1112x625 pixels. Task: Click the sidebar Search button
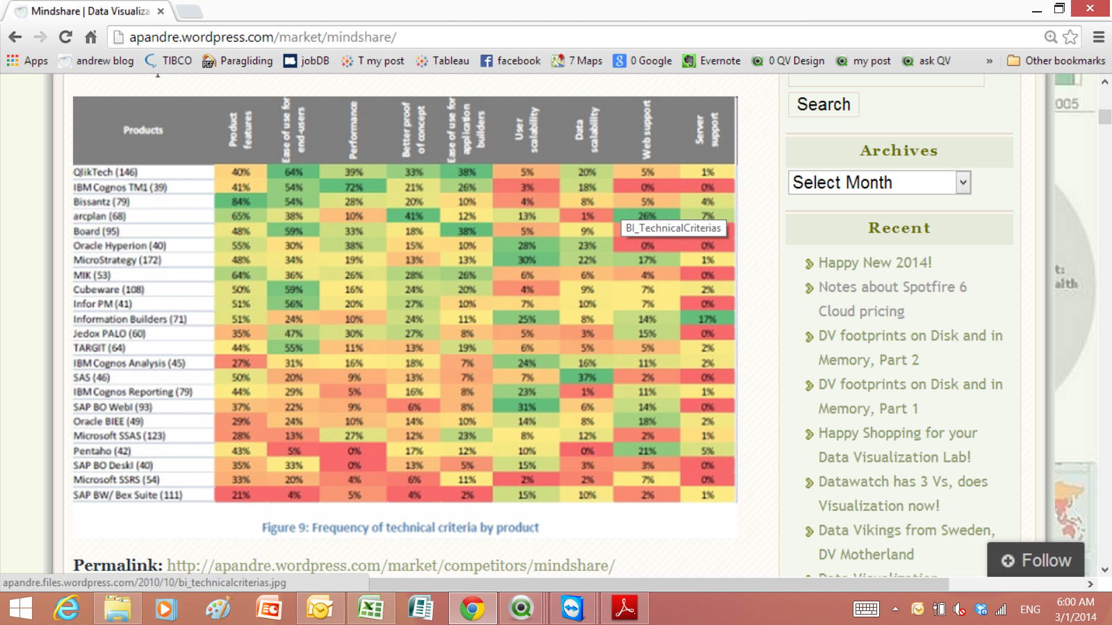coord(824,104)
